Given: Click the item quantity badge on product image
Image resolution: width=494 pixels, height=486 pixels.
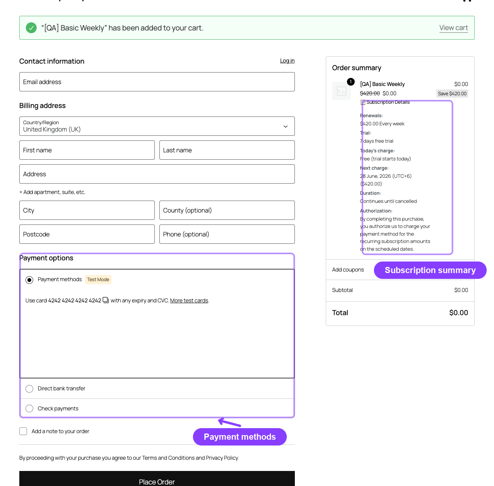Looking at the screenshot, I should pos(351,82).
